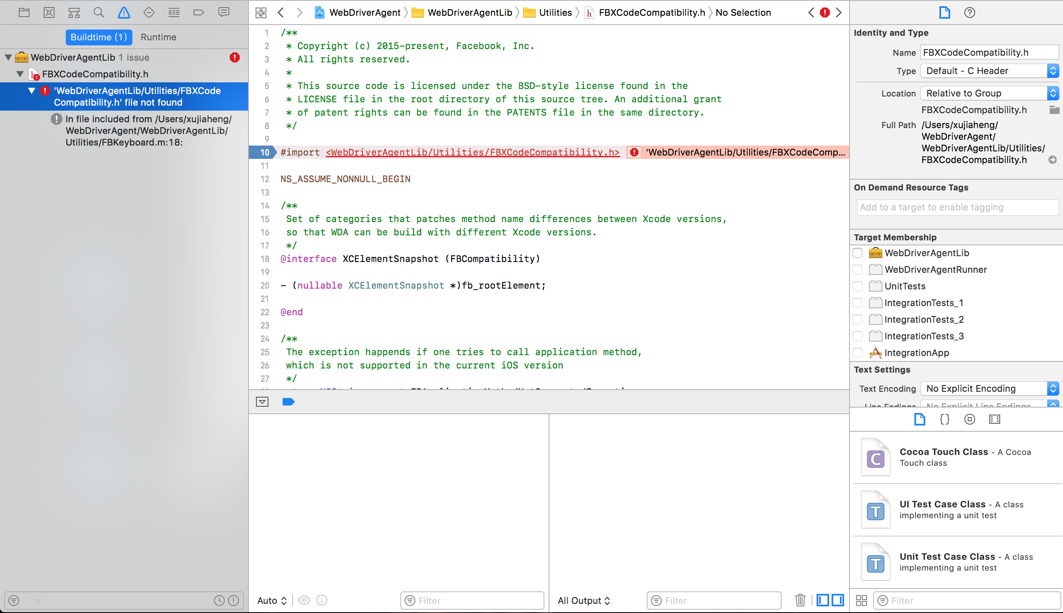Select the Buildtime tab
The width and height of the screenshot is (1063, 613).
99,37
